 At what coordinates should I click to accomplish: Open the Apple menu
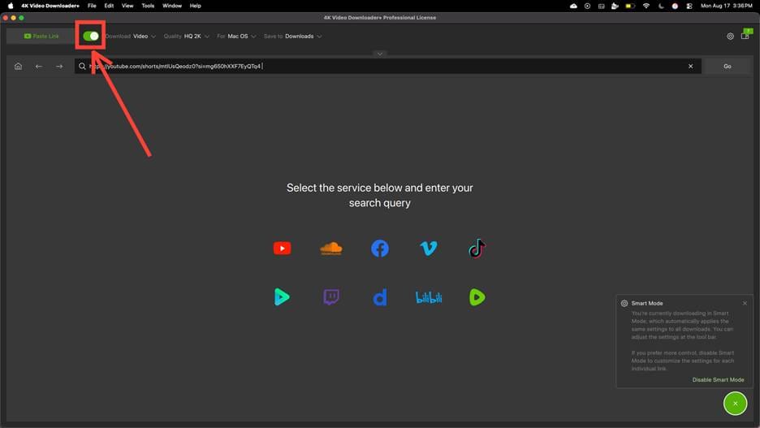pyautogui.click(x=11, y=6)
